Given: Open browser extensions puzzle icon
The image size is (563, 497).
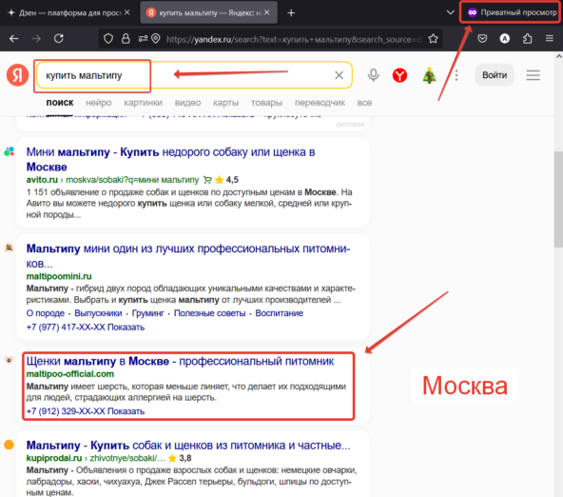Looking at the screenshot, I should pyautogui.click(x=527, y=38).
